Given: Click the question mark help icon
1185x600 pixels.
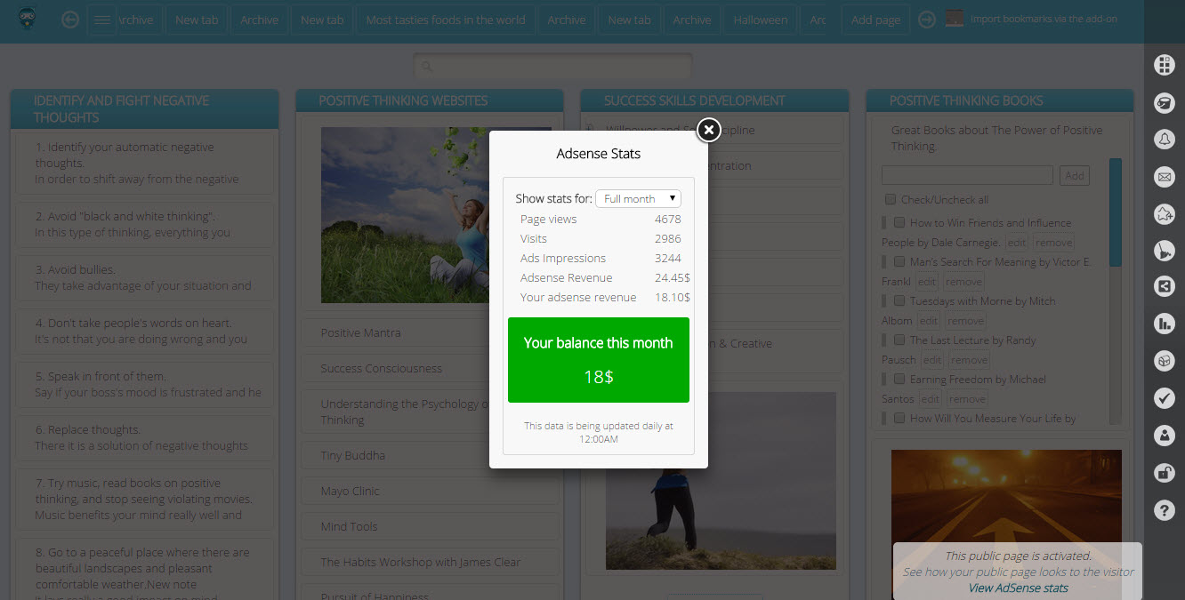Looking at the screenshot, I should click(1164, 509).
